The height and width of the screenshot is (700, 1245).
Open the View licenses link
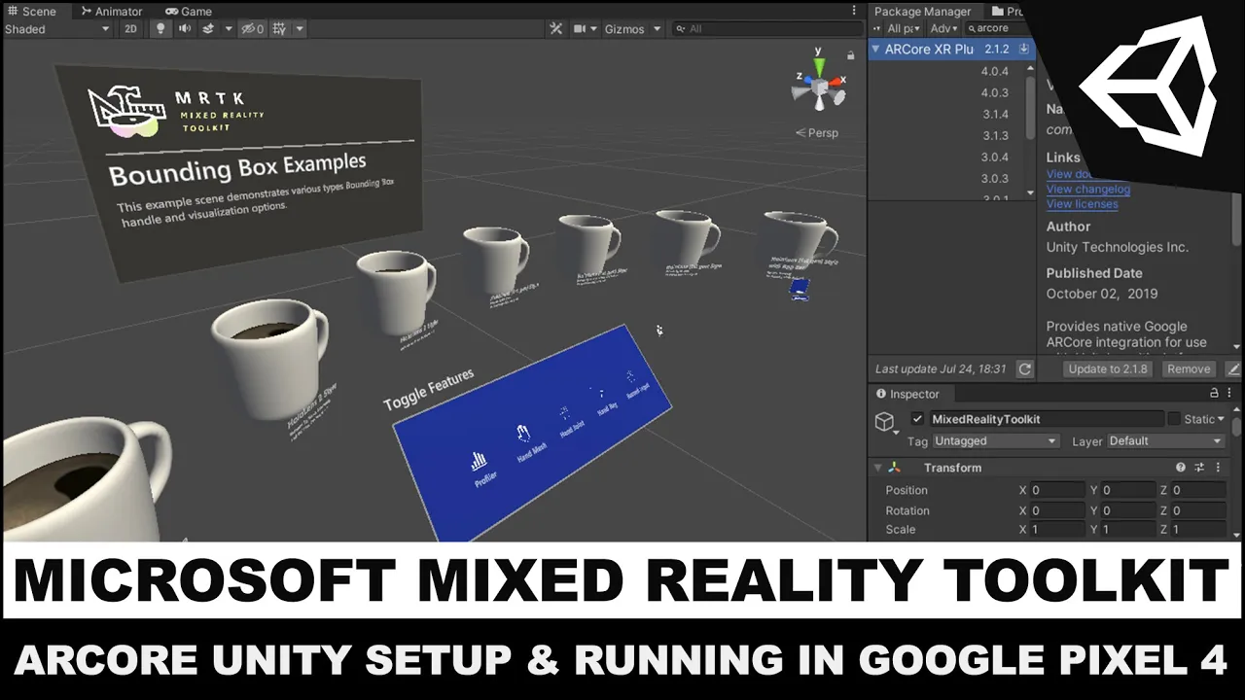(x=1082, y=204)
